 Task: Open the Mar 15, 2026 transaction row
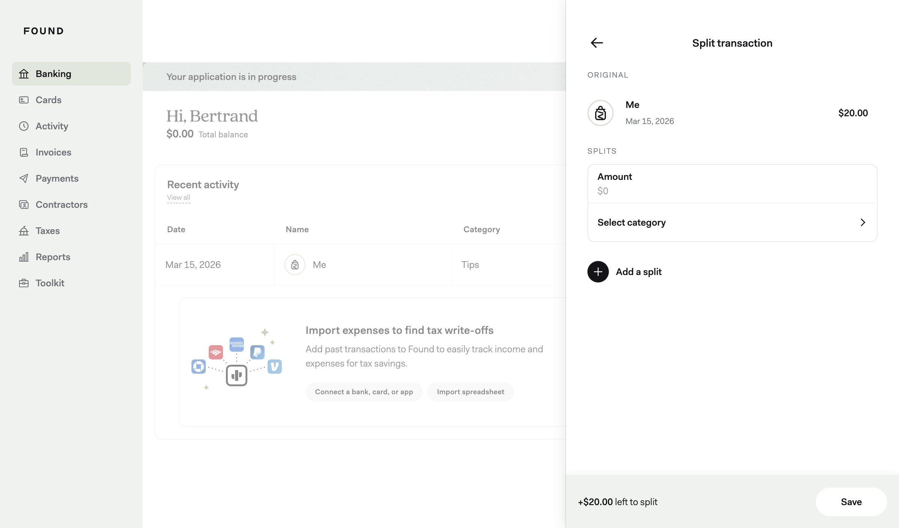[x=360, y=265]
